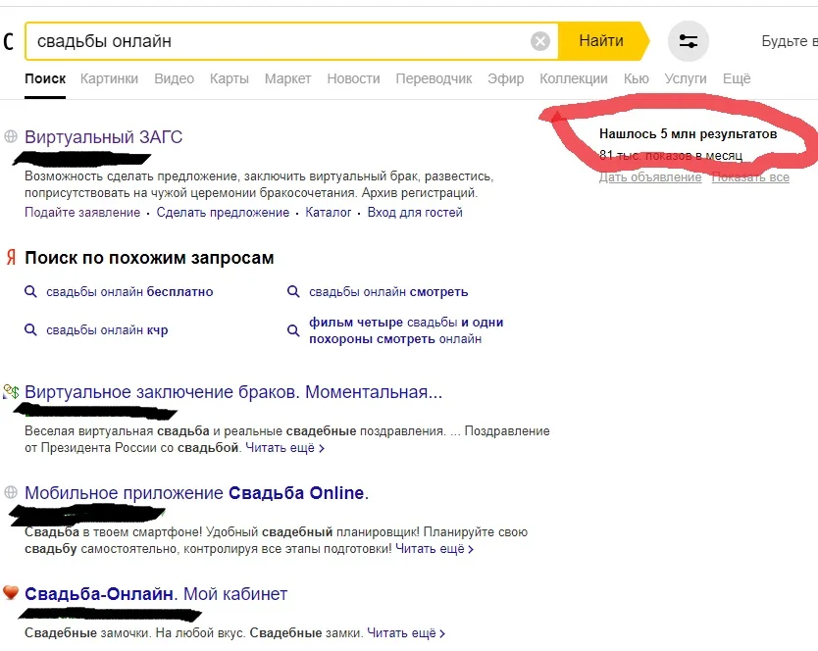The width and height of the screenshot is (818, 651).
Task: Click the magnifier icon beside свадьбы онлайн бесплатно
Action: (x=32, y=291)
